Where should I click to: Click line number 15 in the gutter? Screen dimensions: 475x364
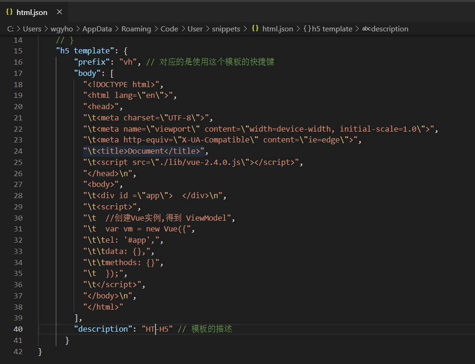click(x=18, y=51)
